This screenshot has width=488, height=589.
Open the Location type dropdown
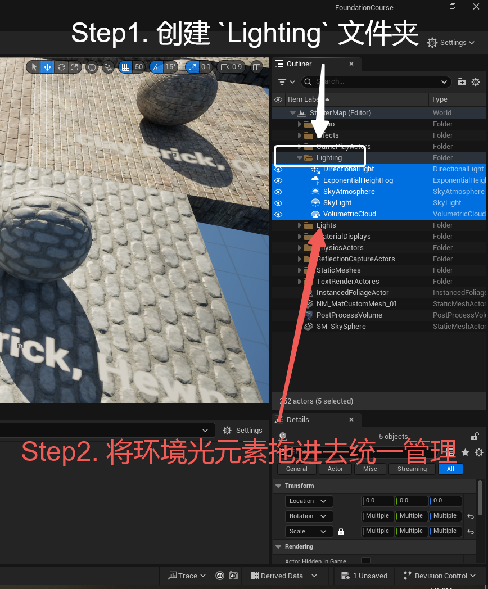pos(309,501)
